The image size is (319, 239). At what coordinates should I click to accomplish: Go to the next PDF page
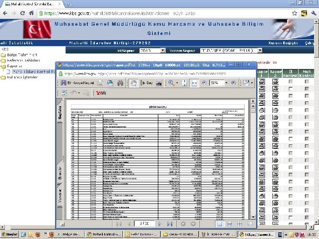coord(159,224)
